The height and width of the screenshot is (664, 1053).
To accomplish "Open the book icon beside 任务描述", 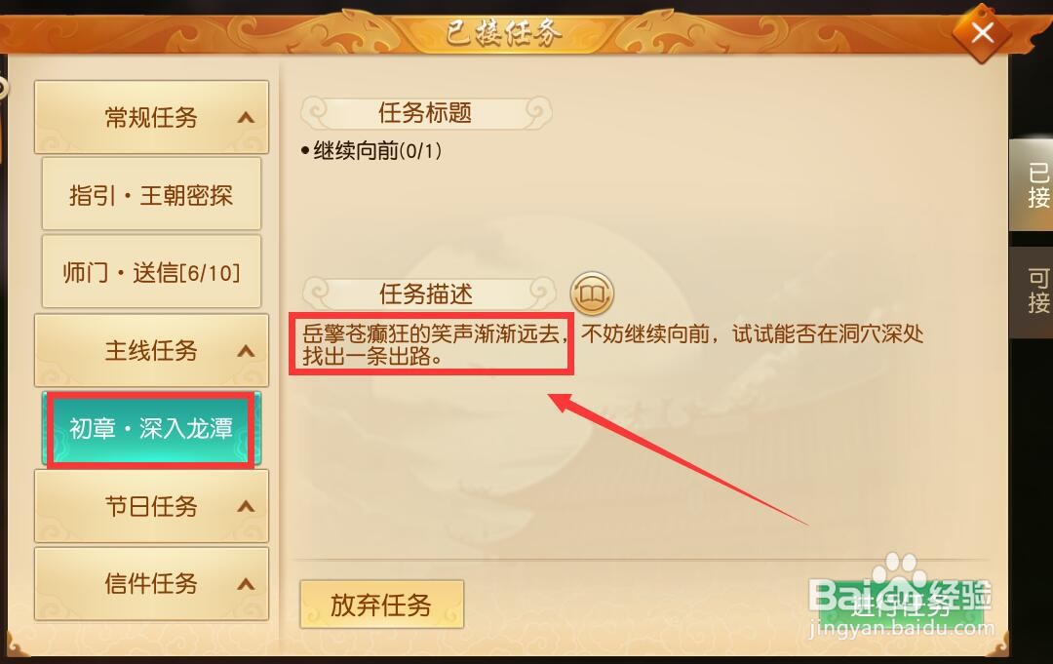I will (x=592, y=293).
